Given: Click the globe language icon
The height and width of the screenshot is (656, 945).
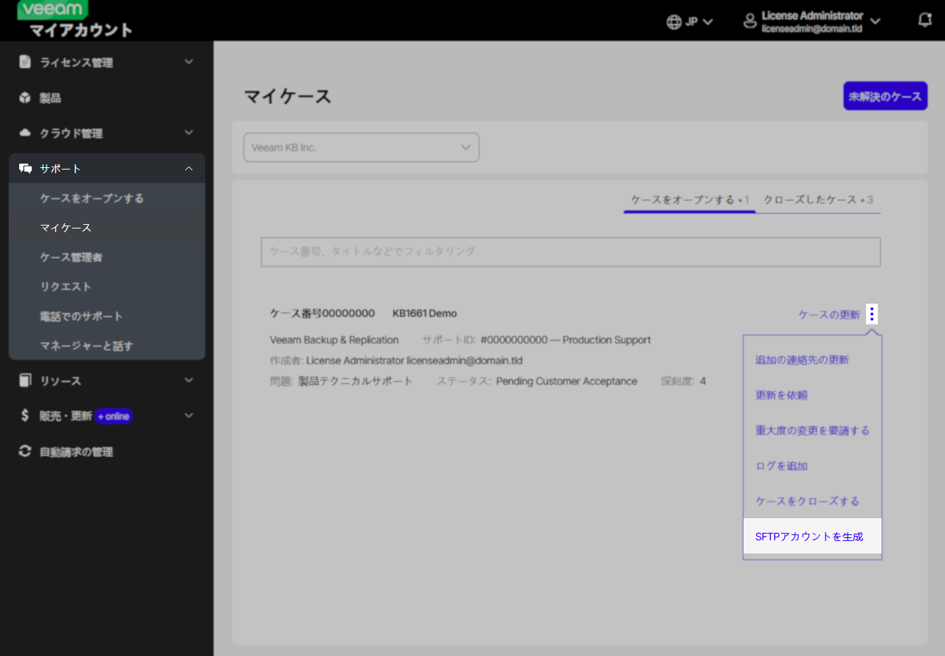Looking at the screenshot, I should tap(674, 21).
